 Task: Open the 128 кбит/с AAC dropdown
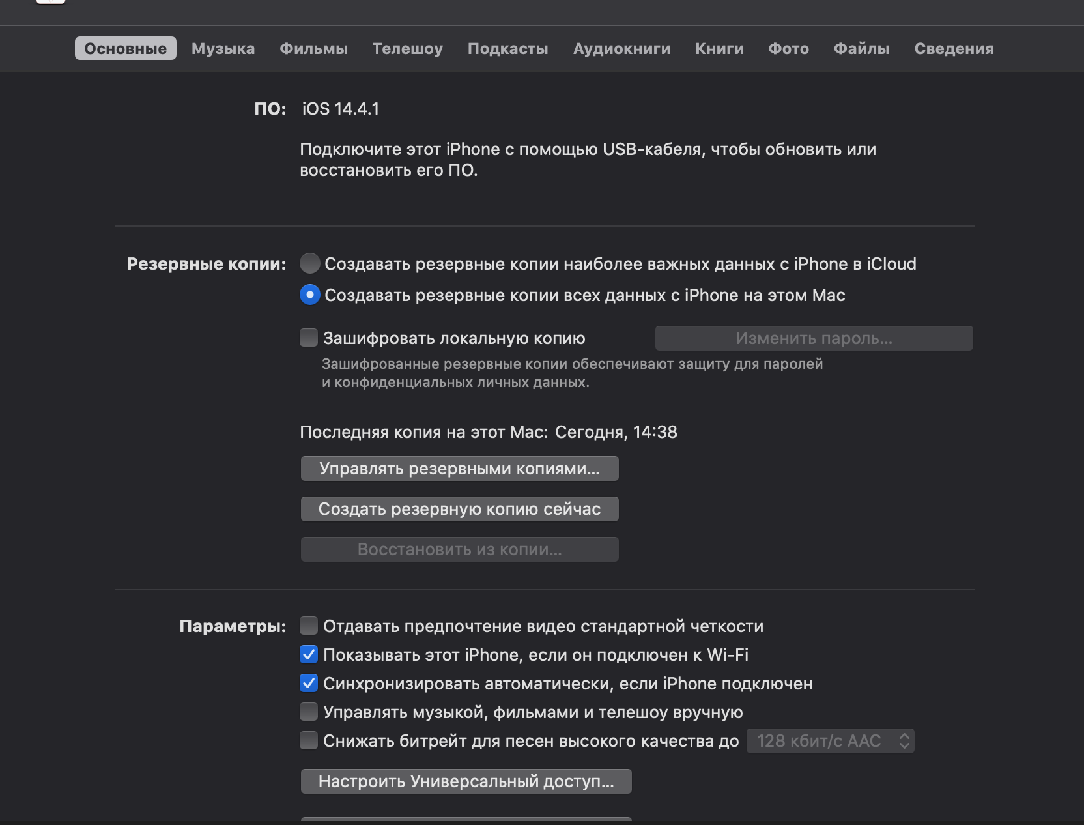tap(831, 741)
